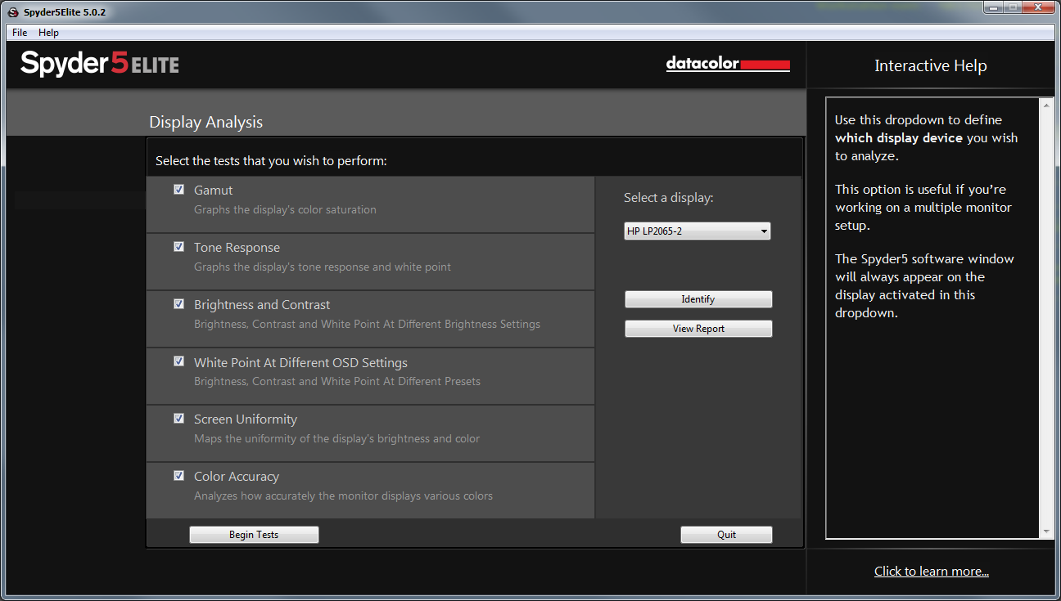
Task: Disable the Brightness and Contrast test
Action: tap(178, 304)
